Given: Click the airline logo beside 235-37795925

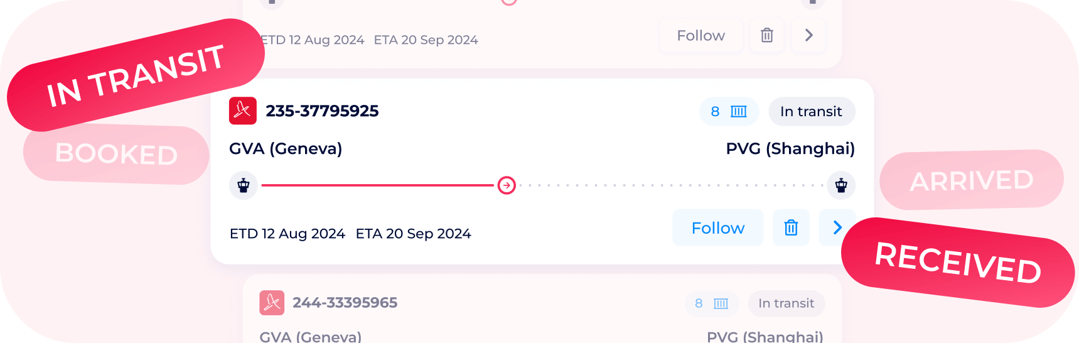Looking at the screenshot, I should coord(243,111).
